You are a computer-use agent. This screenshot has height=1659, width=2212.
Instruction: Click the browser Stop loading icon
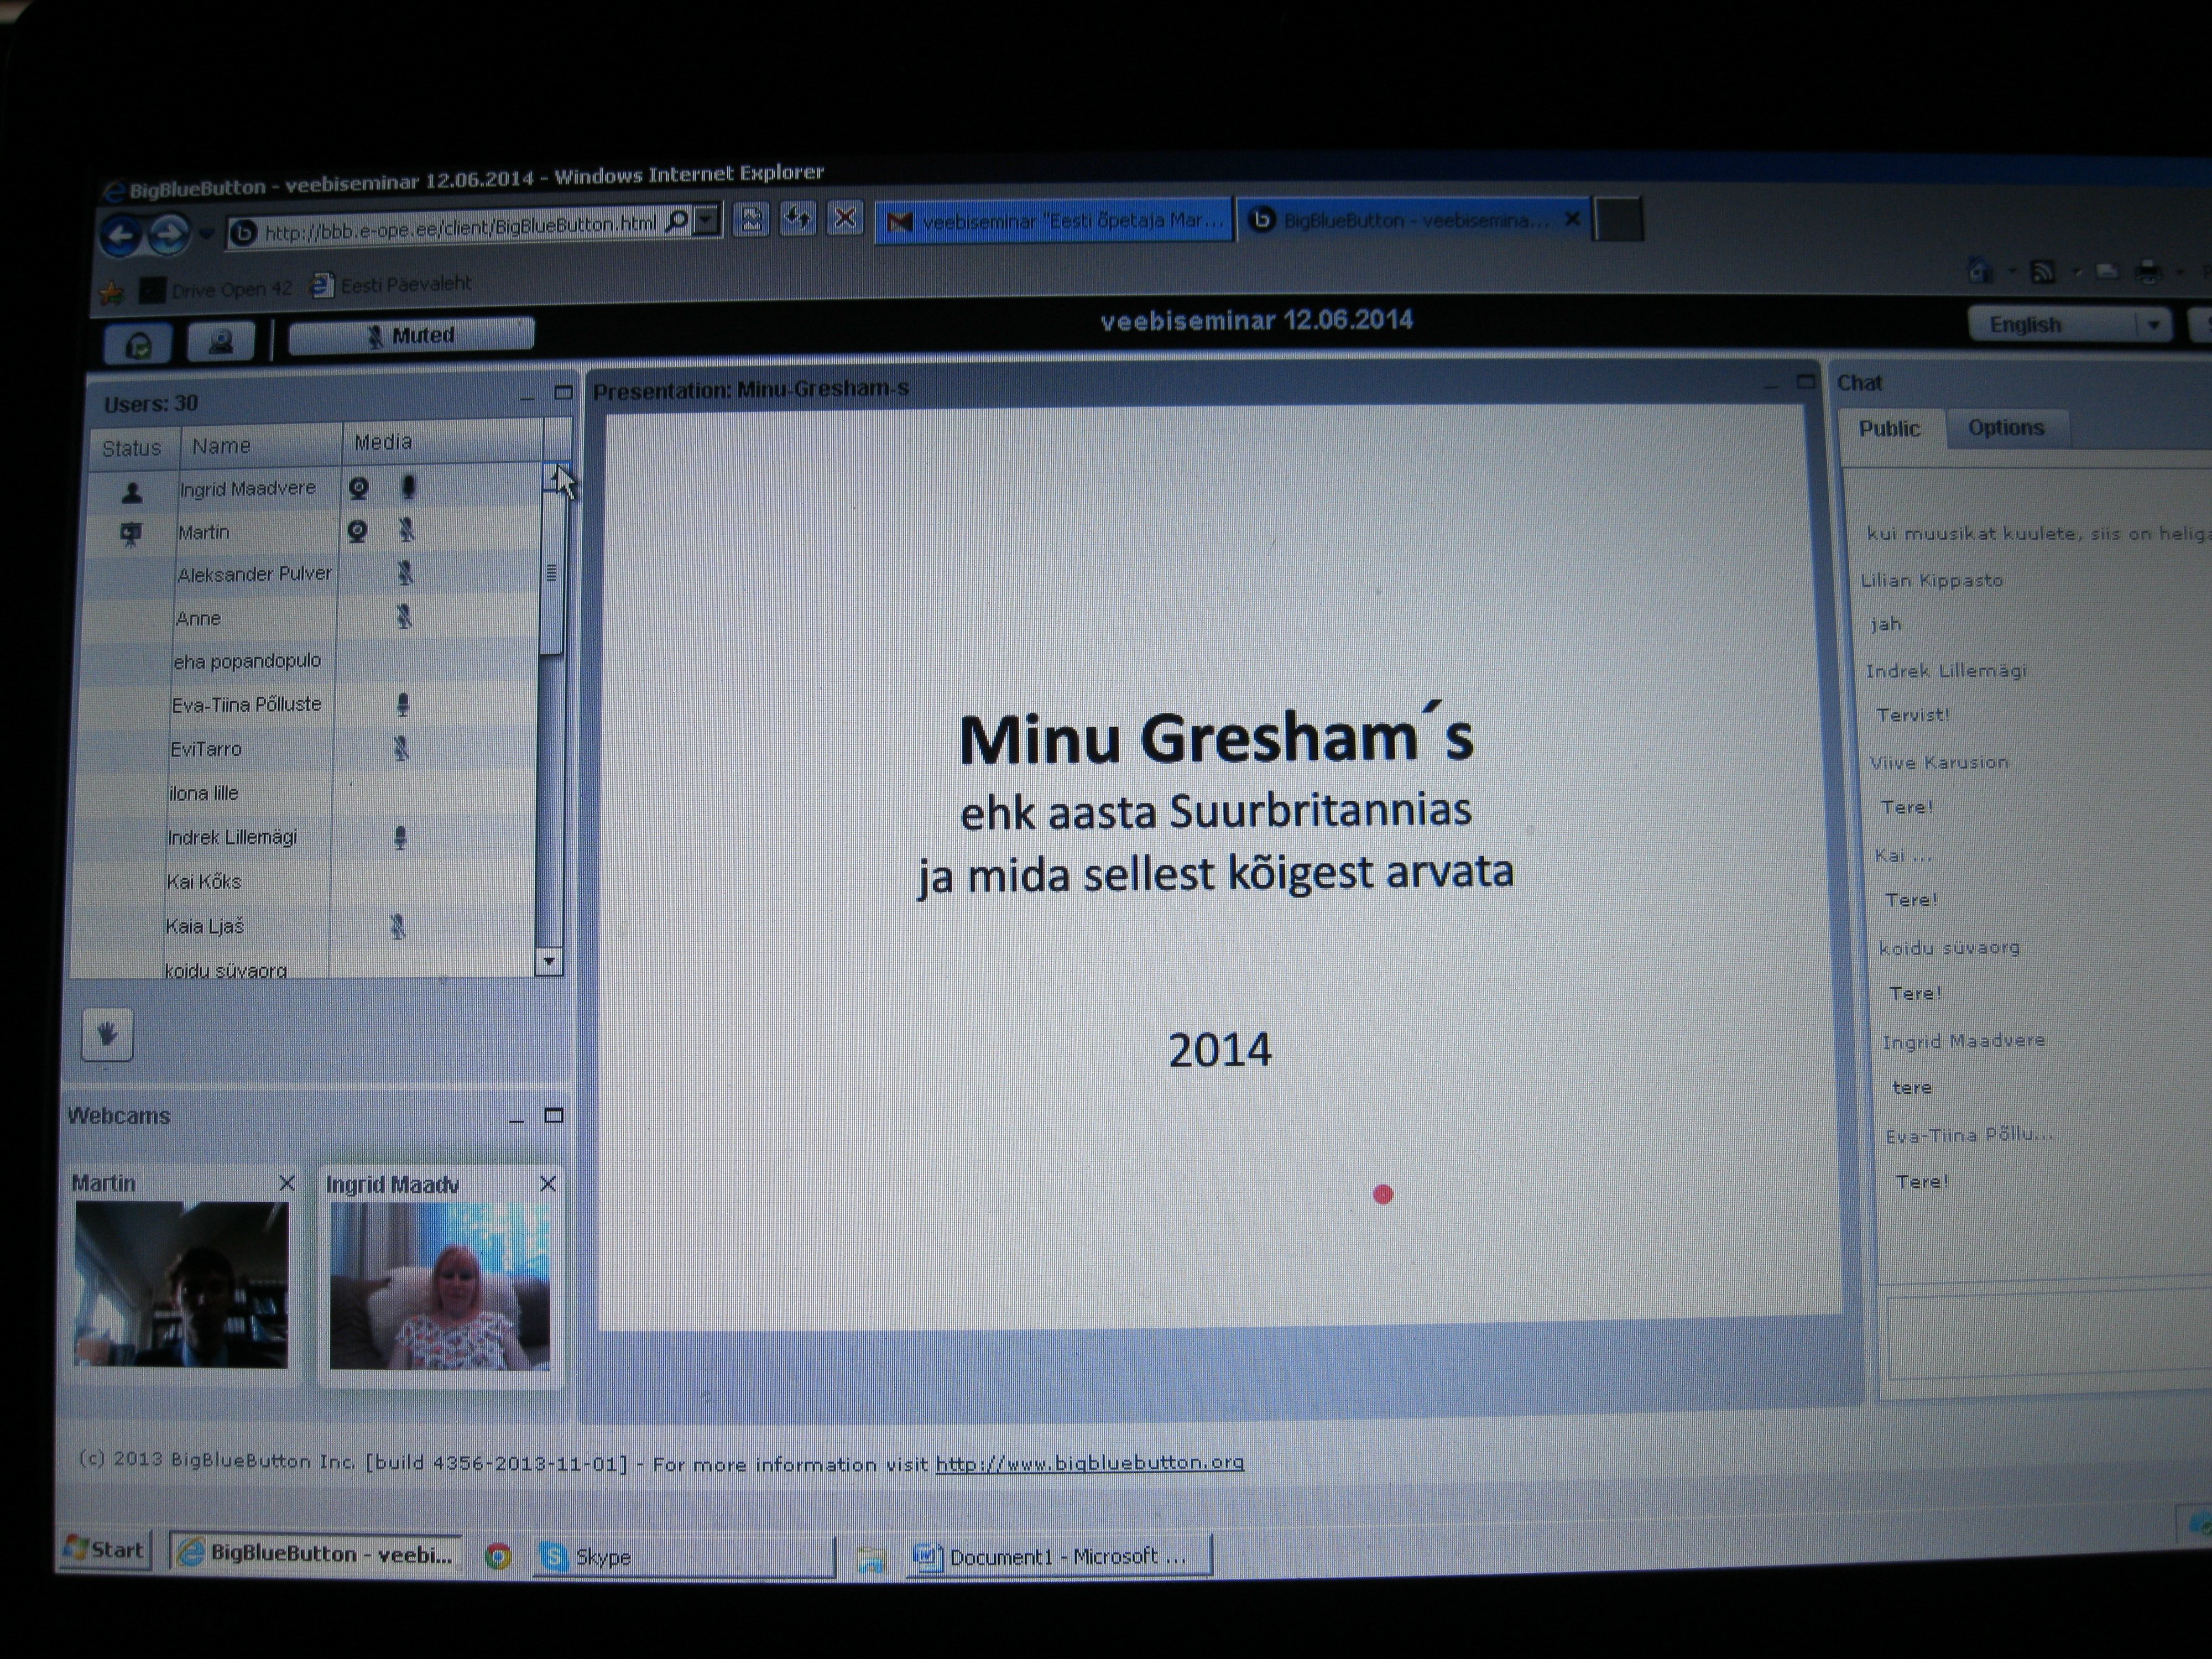click(845, 218)
